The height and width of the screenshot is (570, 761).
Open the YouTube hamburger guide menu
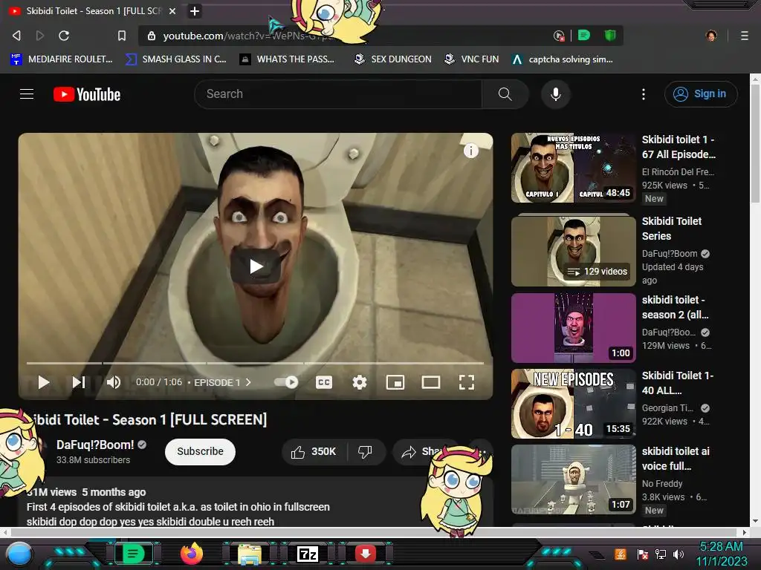tap(27, 94)
